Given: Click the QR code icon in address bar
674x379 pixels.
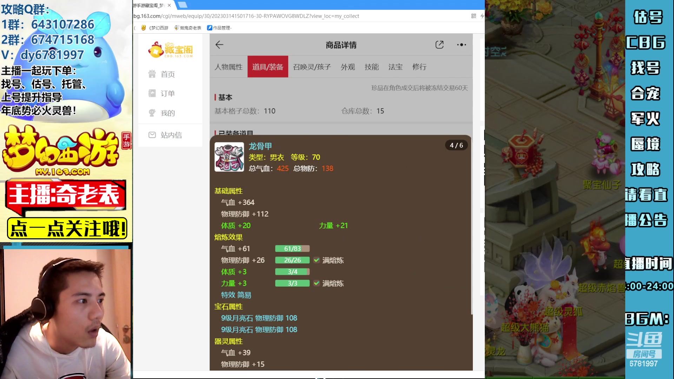Looking at the screenshot, I should point(473,16).
